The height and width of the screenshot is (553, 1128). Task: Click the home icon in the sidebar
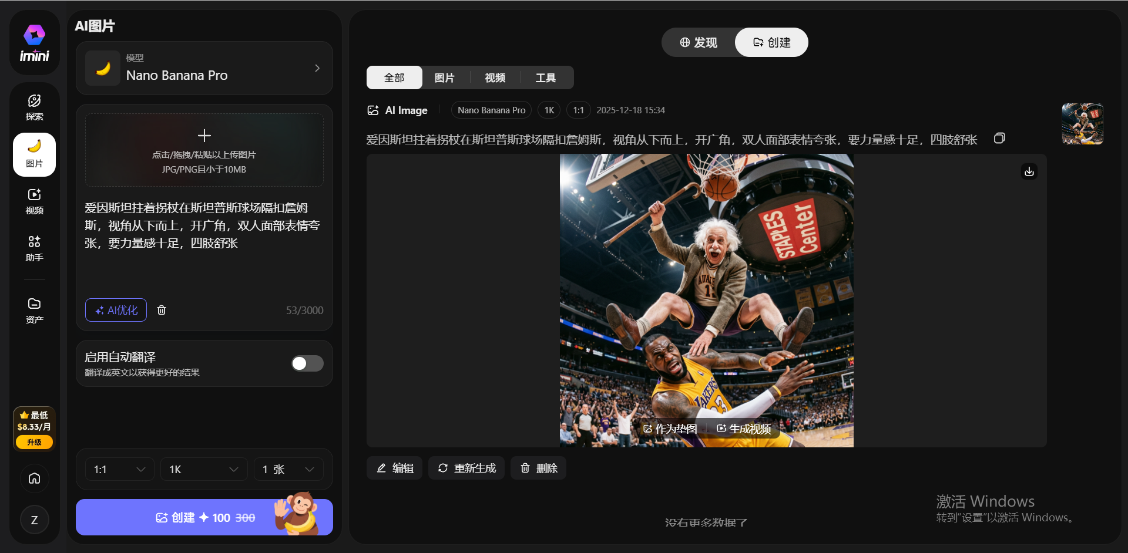click(34, 478)
